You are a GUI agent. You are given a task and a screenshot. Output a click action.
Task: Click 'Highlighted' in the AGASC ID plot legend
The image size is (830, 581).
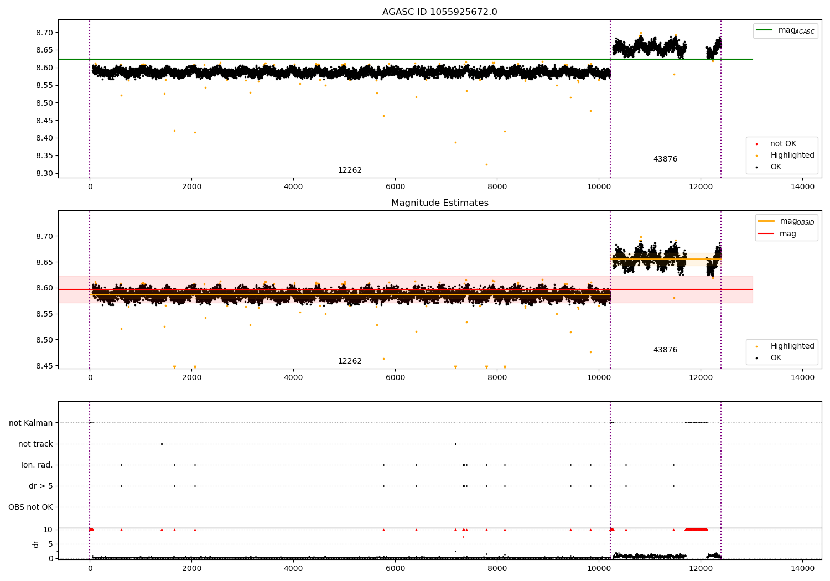[792, 155]
